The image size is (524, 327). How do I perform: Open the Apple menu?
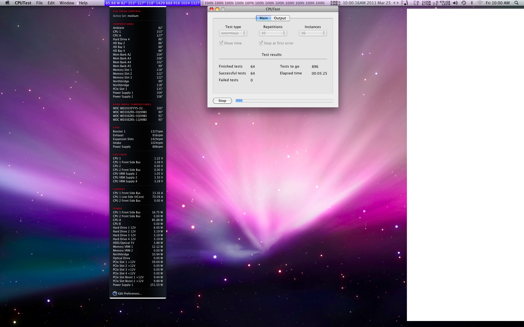[x=7, y=3]
